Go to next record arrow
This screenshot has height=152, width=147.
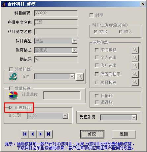(x=41, y=134)
